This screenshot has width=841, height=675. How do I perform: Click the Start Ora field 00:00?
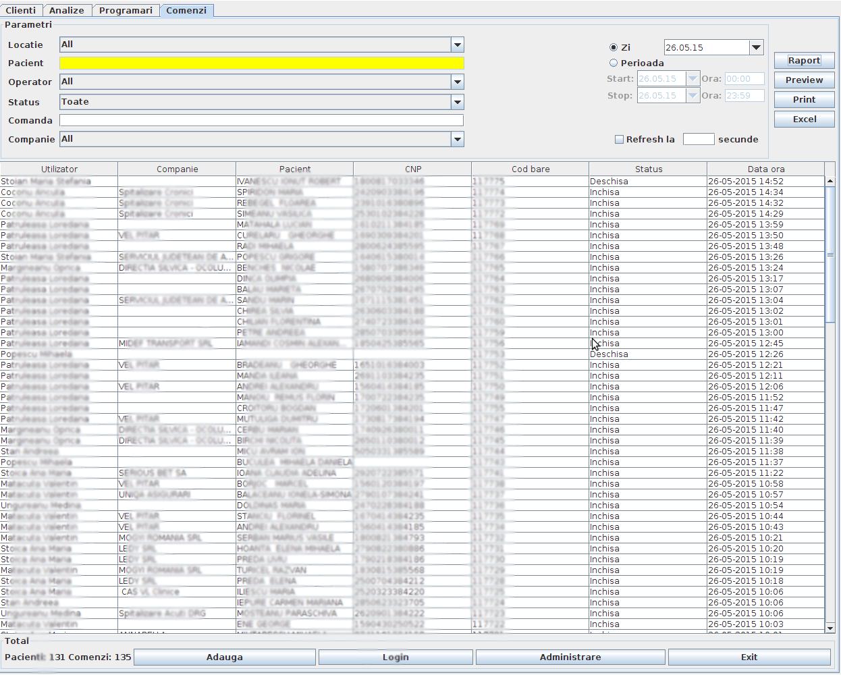point(744,78)
